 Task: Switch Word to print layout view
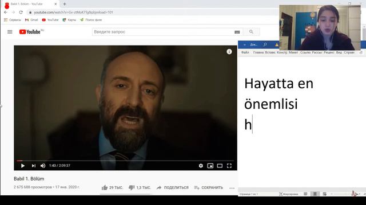[x=315, y=194]
